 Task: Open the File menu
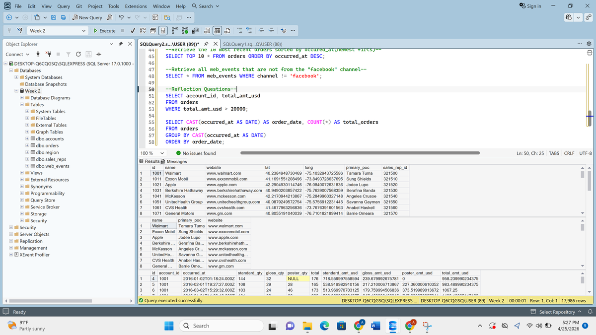[x=18, y=6]
